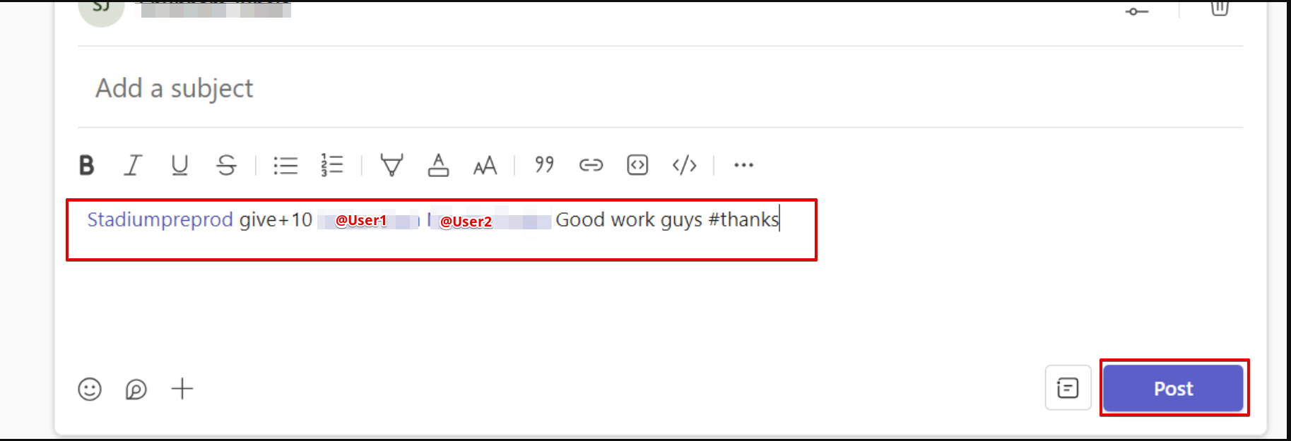Insert a quote block
Screen dimensions: 1291x441
click(x=544, y=164)
